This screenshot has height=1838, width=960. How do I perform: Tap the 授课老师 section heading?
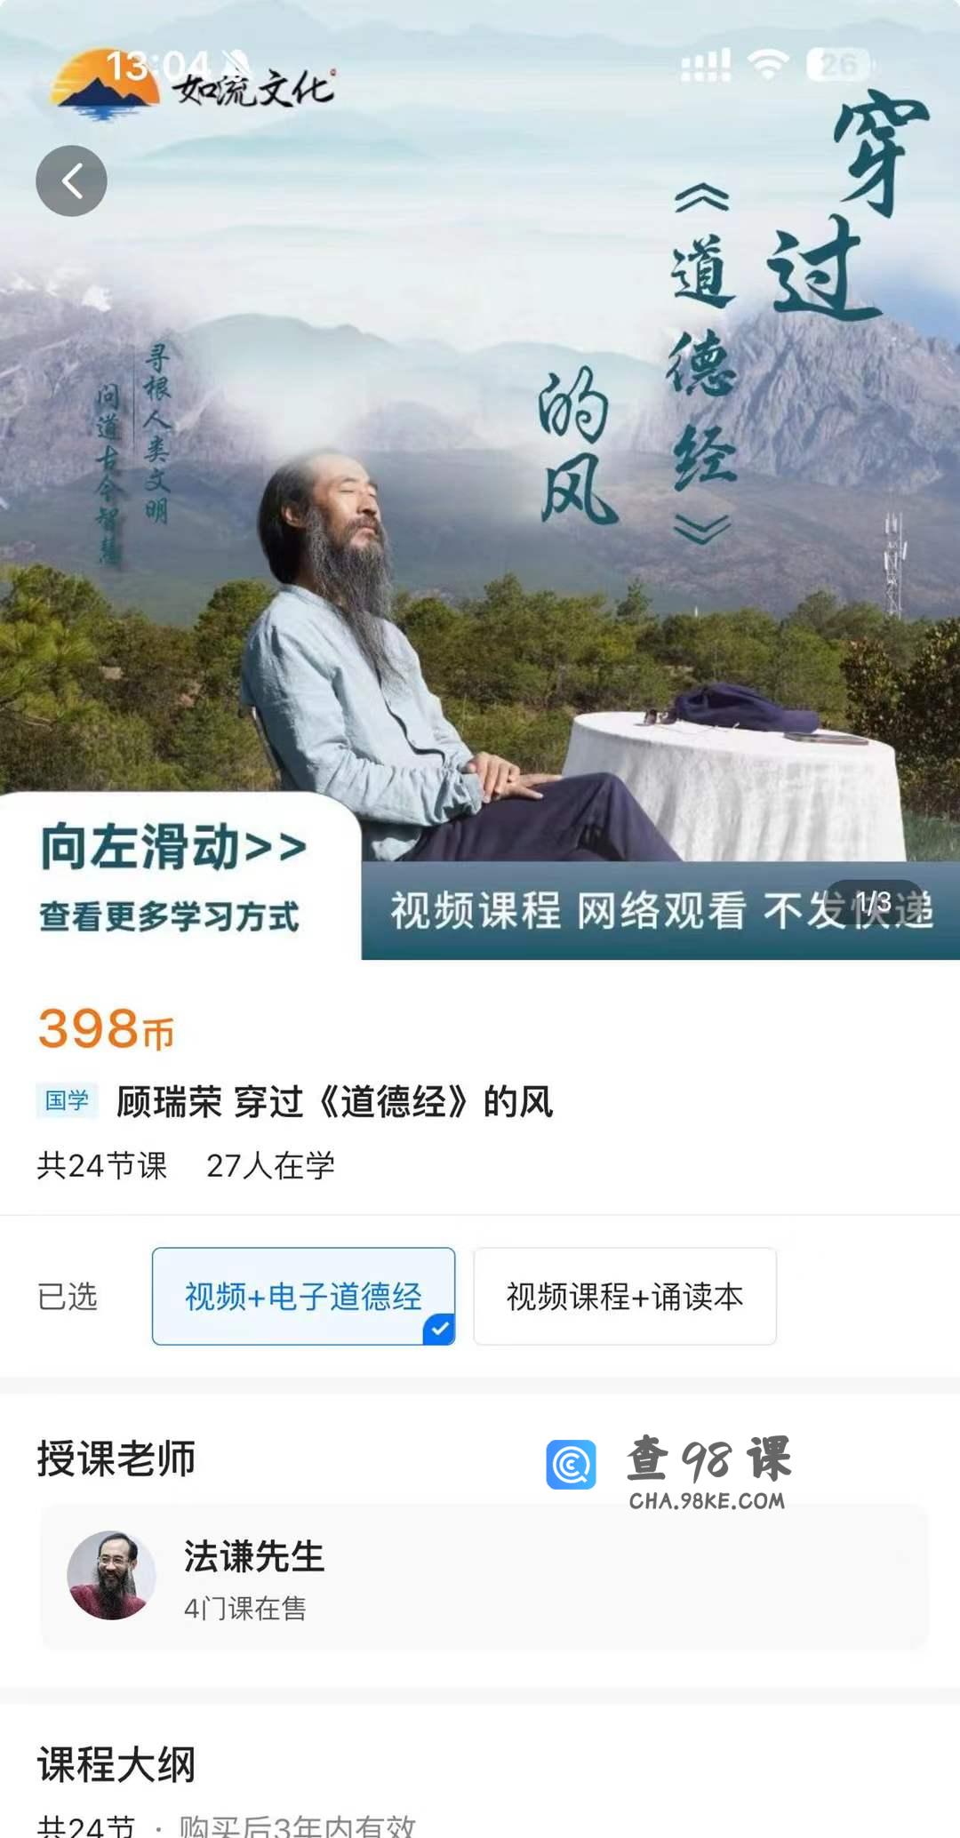coord(116,1459)
